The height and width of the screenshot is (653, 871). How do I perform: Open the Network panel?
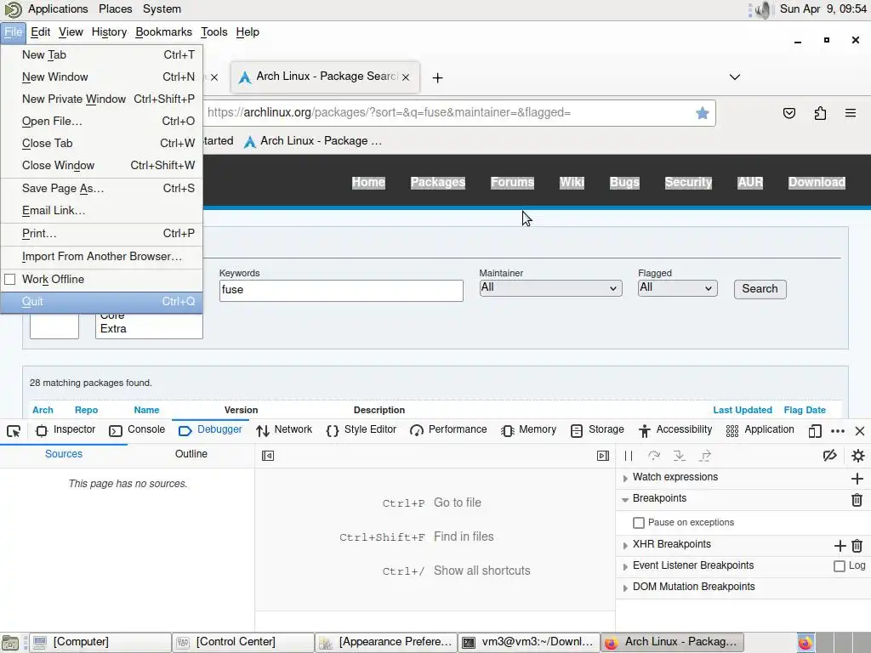point(284,429)
